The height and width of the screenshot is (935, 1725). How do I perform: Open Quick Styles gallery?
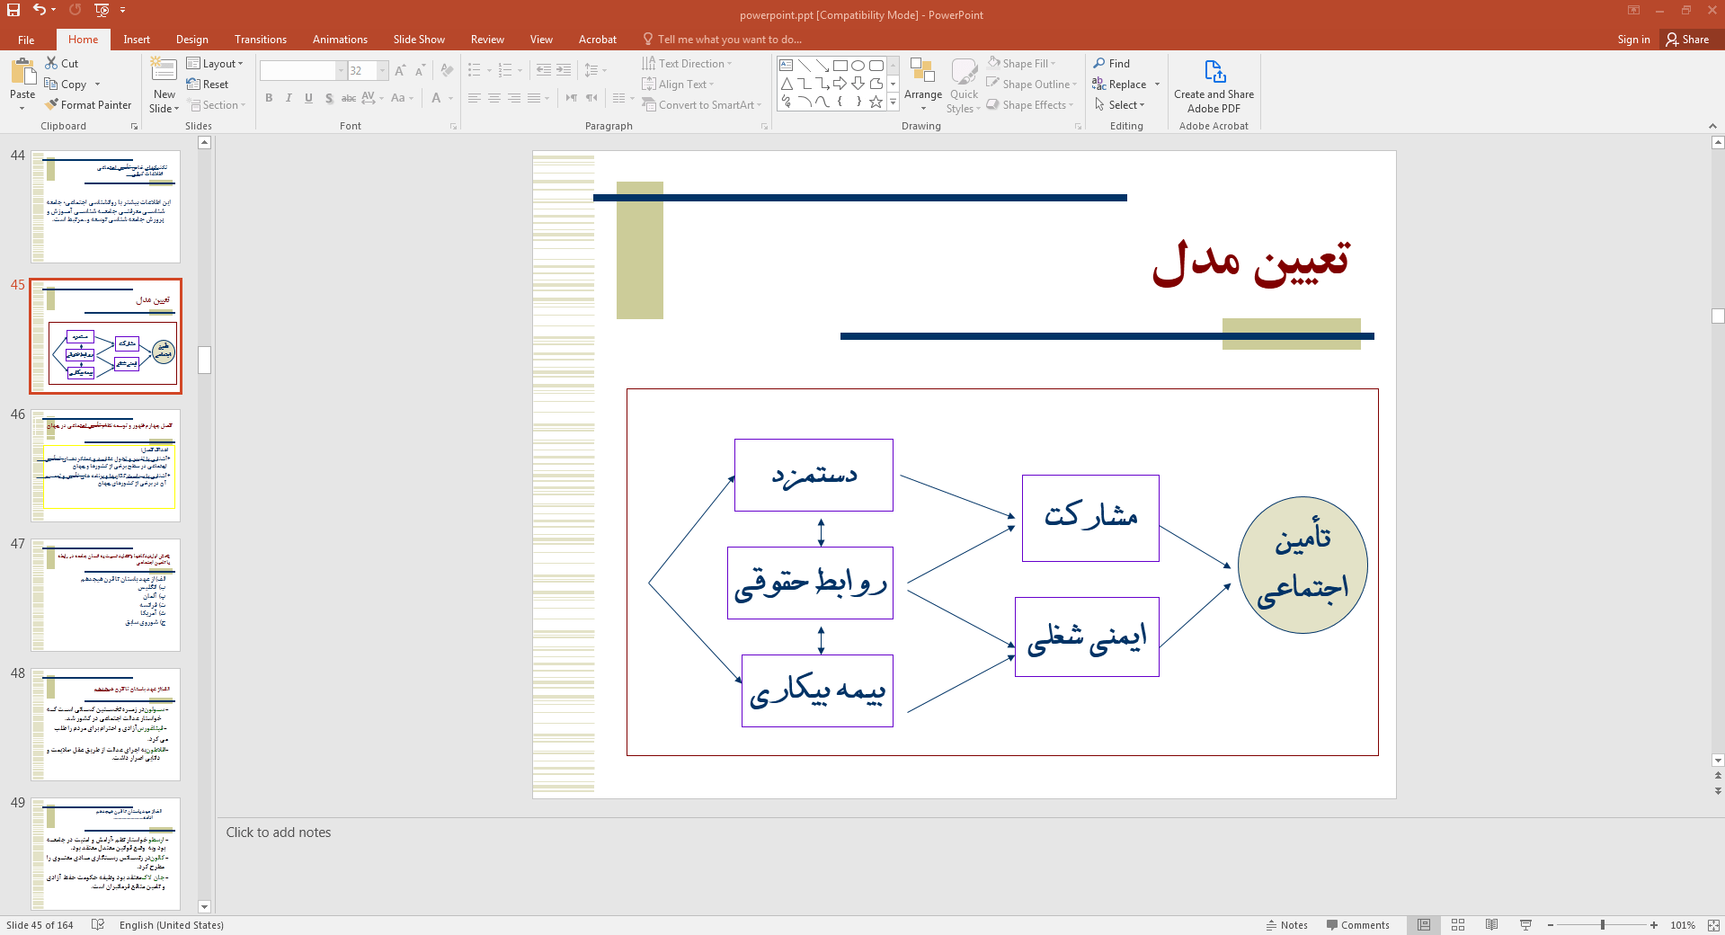pyautogui.click(x=965, y=86)
